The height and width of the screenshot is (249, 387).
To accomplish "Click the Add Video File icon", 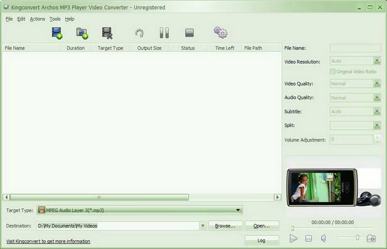I will [57, 33].
